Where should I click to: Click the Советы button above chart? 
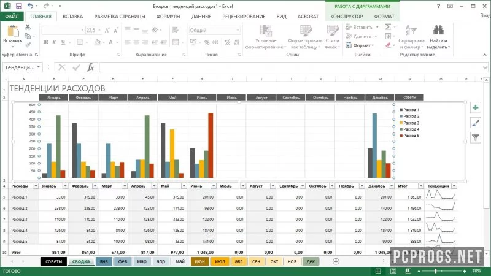[x=409, y=98]
